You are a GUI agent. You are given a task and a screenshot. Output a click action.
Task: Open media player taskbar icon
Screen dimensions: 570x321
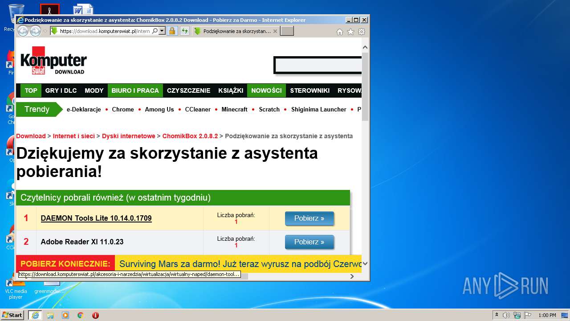pyautogui.click(x=65, y=315)
